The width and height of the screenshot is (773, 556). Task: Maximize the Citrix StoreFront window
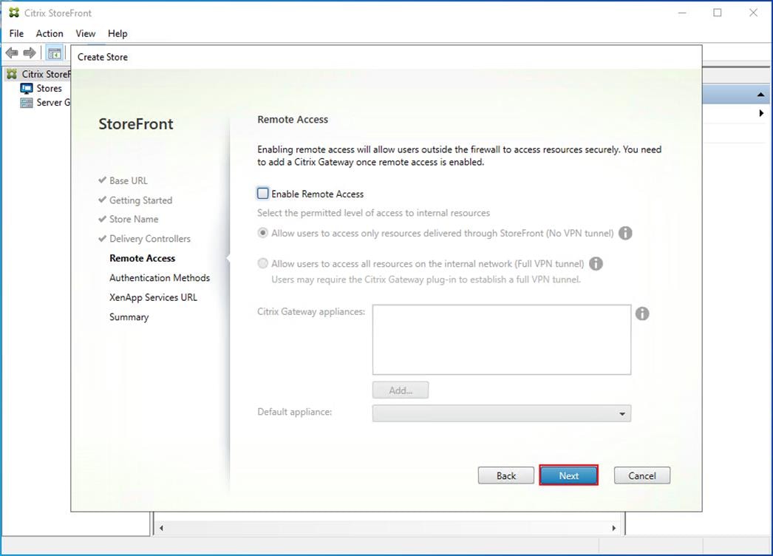coord(718,13)
